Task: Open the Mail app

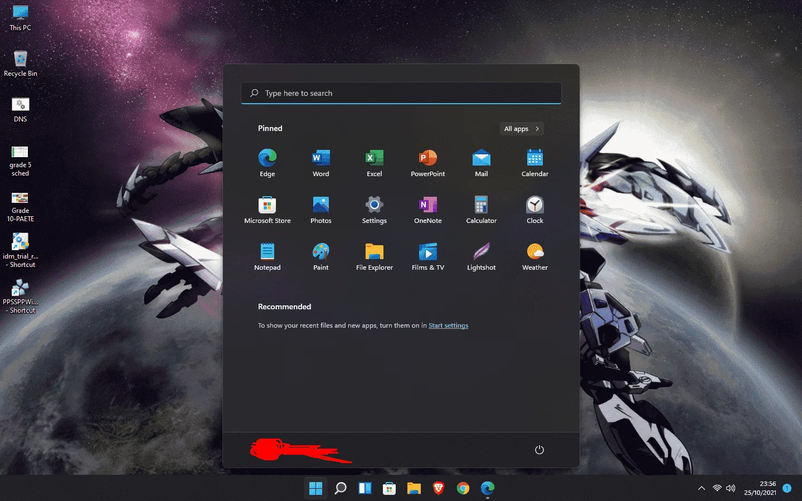Action: click(x=482, y=163)
